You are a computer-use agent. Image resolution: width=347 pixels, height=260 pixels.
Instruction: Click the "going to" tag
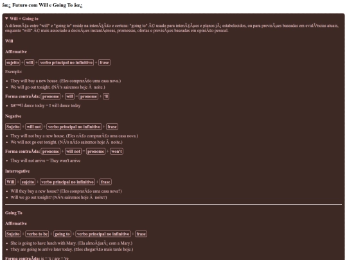pyautogui.click(x=62, y=234)
